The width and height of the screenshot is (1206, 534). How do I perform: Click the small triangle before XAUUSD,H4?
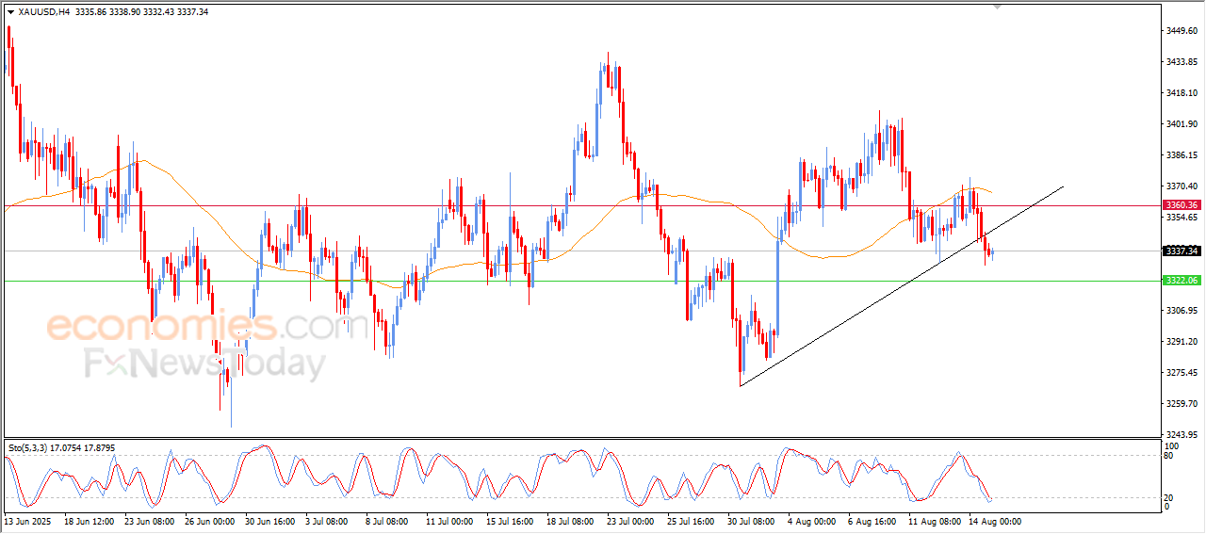[10, 12]
